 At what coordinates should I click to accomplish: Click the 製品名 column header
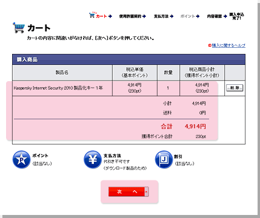point(62,72)
